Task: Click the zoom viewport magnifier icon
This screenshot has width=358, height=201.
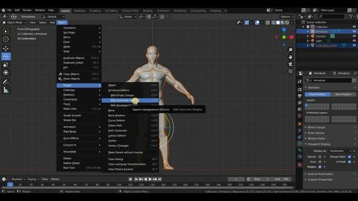Action: pos(290,50)
